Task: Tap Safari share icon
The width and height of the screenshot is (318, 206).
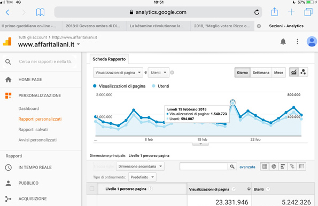Action: click(274, 12)
